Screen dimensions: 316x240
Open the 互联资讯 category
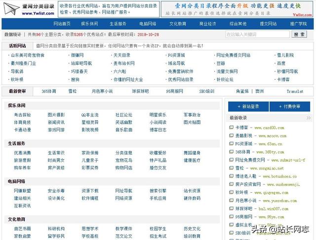[x=22, y=206]
